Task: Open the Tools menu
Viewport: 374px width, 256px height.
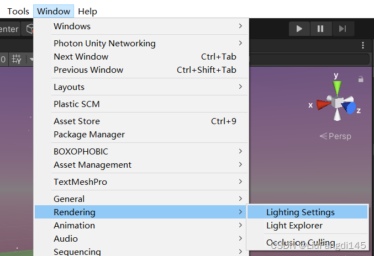Action: [18, 11]
